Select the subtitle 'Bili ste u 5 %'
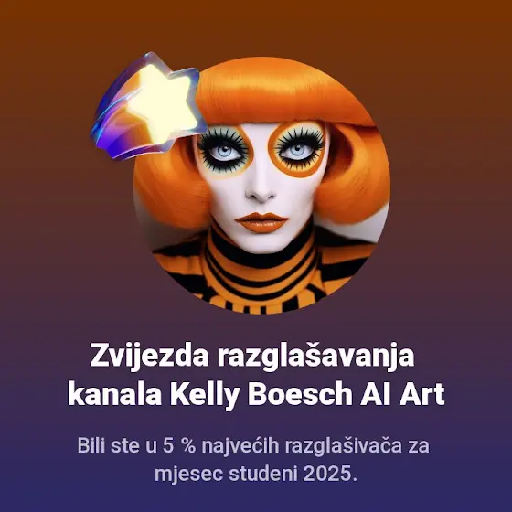The image size is (512, 512). pyautogui.click(x=136, y=445)
